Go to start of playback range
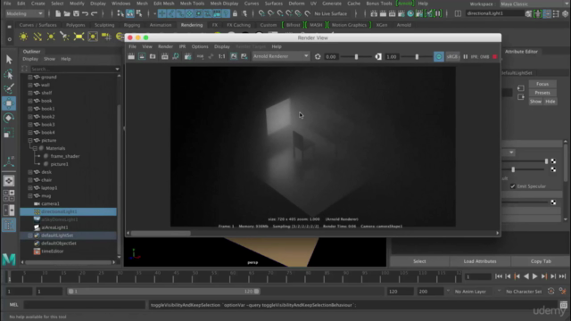This screenshot has height=321, width=571. [499, 276]
